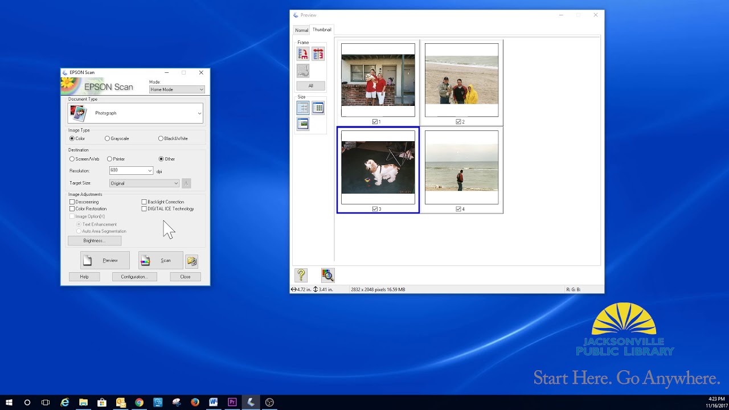Uncheck thumbnail 1 checkbox
Screen dimensions: 729x410
[x=375, y=122]
